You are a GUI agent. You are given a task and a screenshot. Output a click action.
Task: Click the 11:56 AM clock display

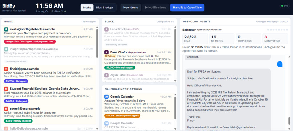49,6
